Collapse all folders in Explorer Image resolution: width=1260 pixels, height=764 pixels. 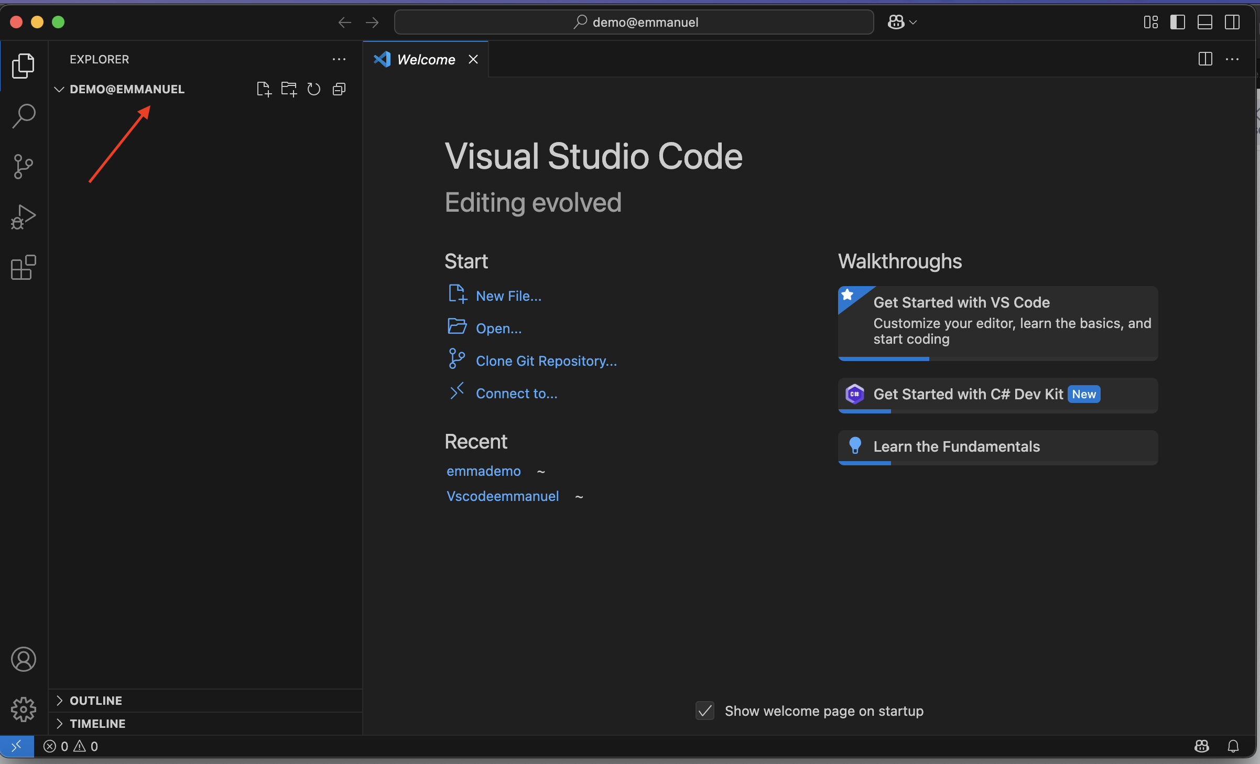pyautogui.click(x=339, y=89)
